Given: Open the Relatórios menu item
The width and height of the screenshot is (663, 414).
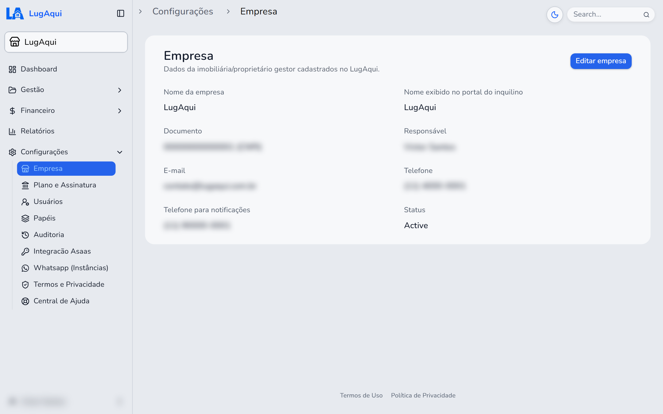Looking at the screenshot, I should point(66,131).
